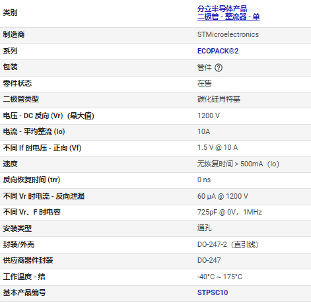Open the 二极管 - 整流器 - 单 link

228,17
